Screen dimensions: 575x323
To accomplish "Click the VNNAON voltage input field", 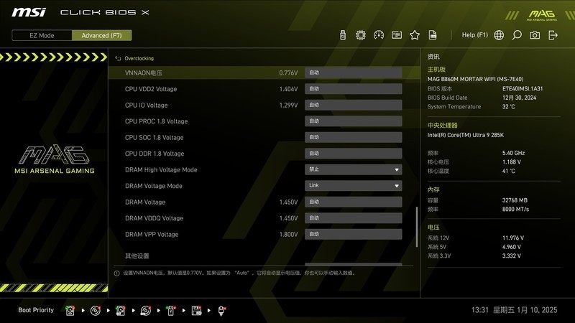I will pyautogui.click(x=353, y=73).
